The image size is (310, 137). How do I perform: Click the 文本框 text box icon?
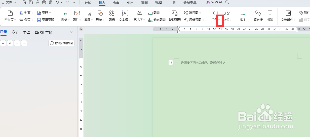[x=125, y=13]
